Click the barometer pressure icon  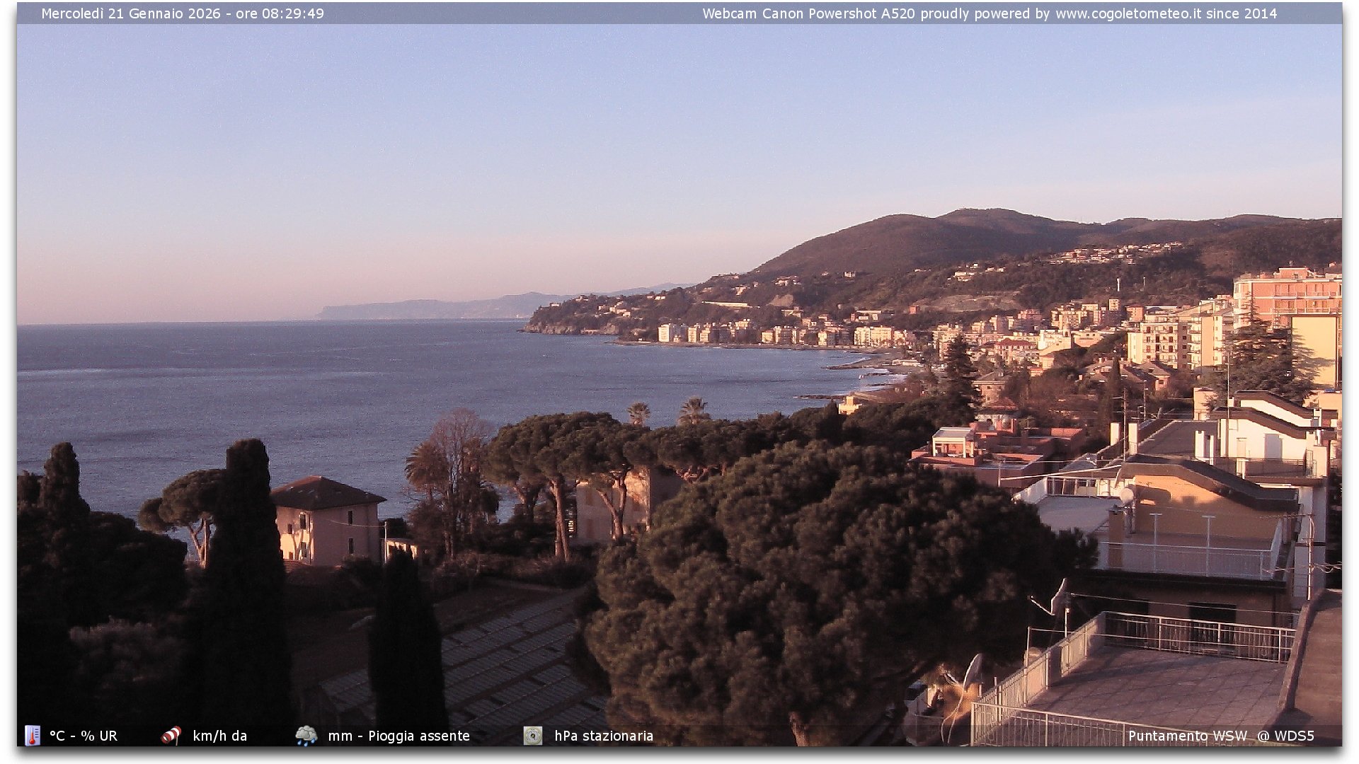point(533,736)
